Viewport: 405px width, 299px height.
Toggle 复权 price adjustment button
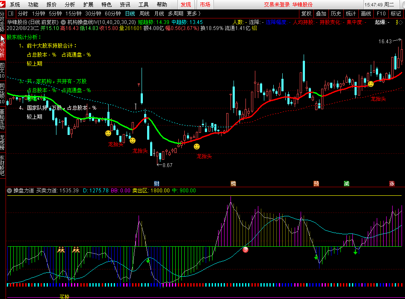click(306, 14)
